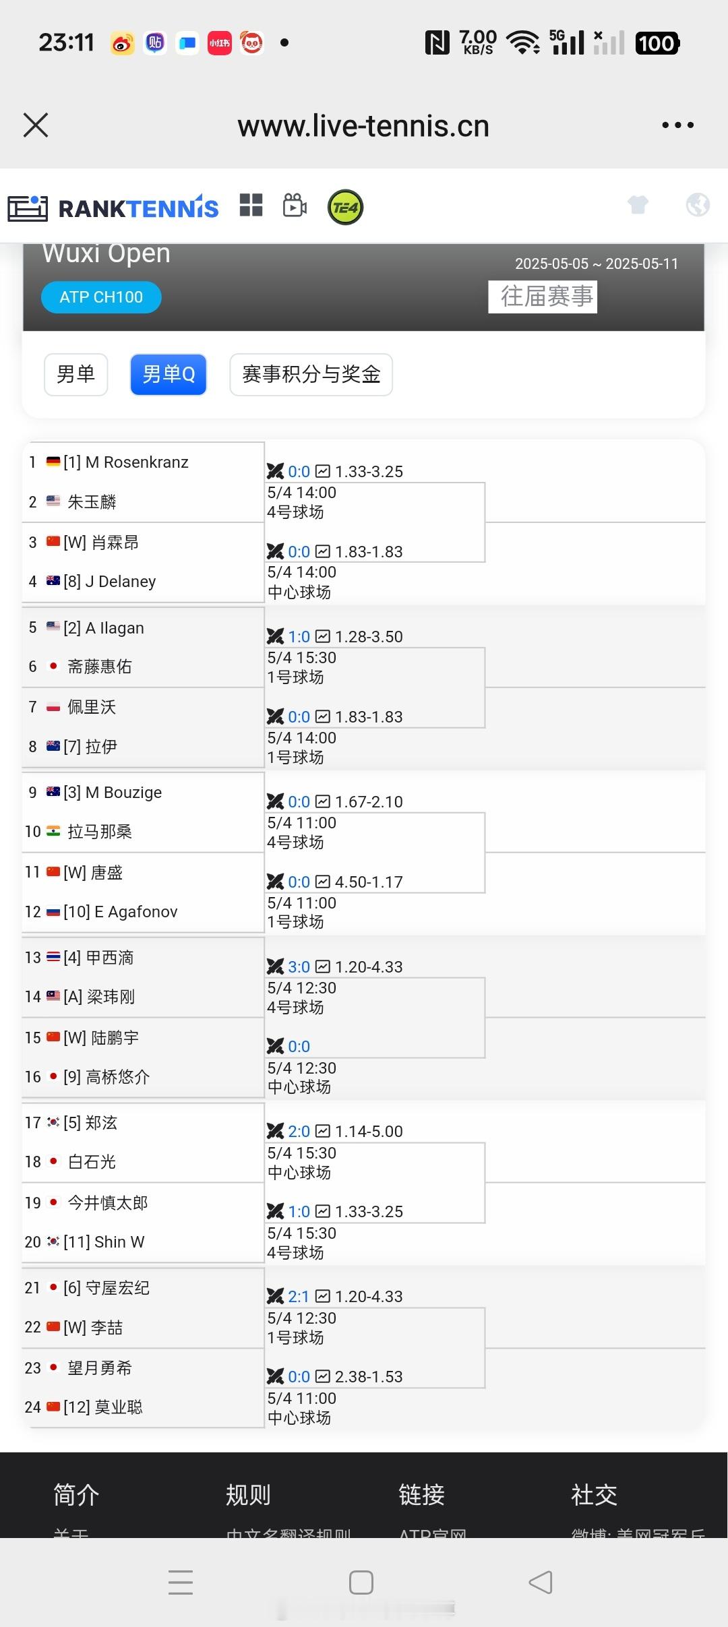Open odds chart icon for 1.14-5.00 match
The width and height of the screenshot is (728, 1627).
click(323, 1131)
